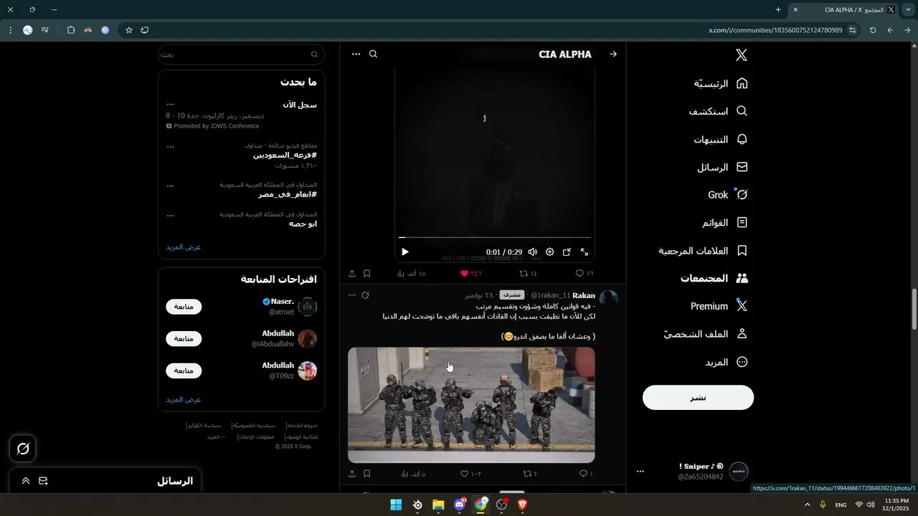The width and height of the screenshot is (918, 516).
Task: Open account menu dots beside Sniper profile
Action: pos(640,471)
